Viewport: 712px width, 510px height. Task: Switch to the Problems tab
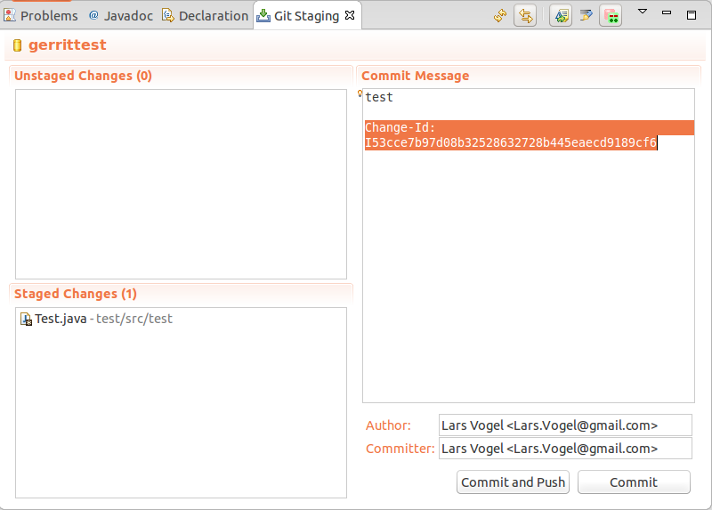point(41,16)
